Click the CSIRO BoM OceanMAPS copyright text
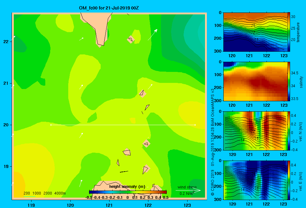This screenshot has height=208, width=306. point(213,142)
